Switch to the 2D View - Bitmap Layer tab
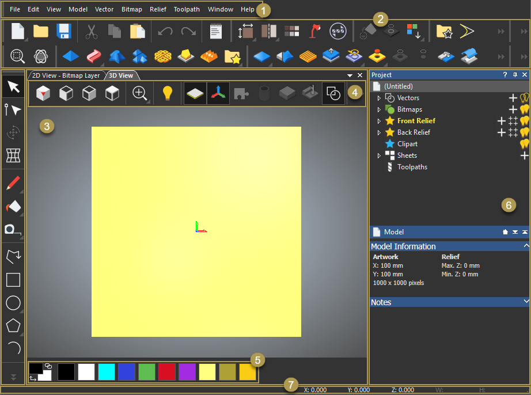This screenshot has width=531, height=395. 66,75
